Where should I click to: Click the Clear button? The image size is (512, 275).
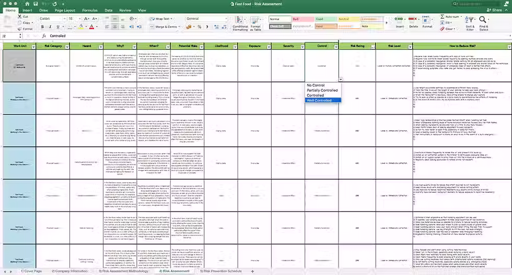point(447,29)
